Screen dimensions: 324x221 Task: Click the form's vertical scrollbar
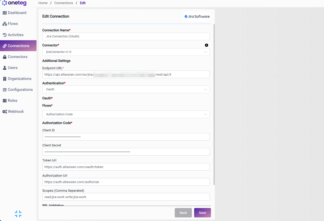click(214, 104)
